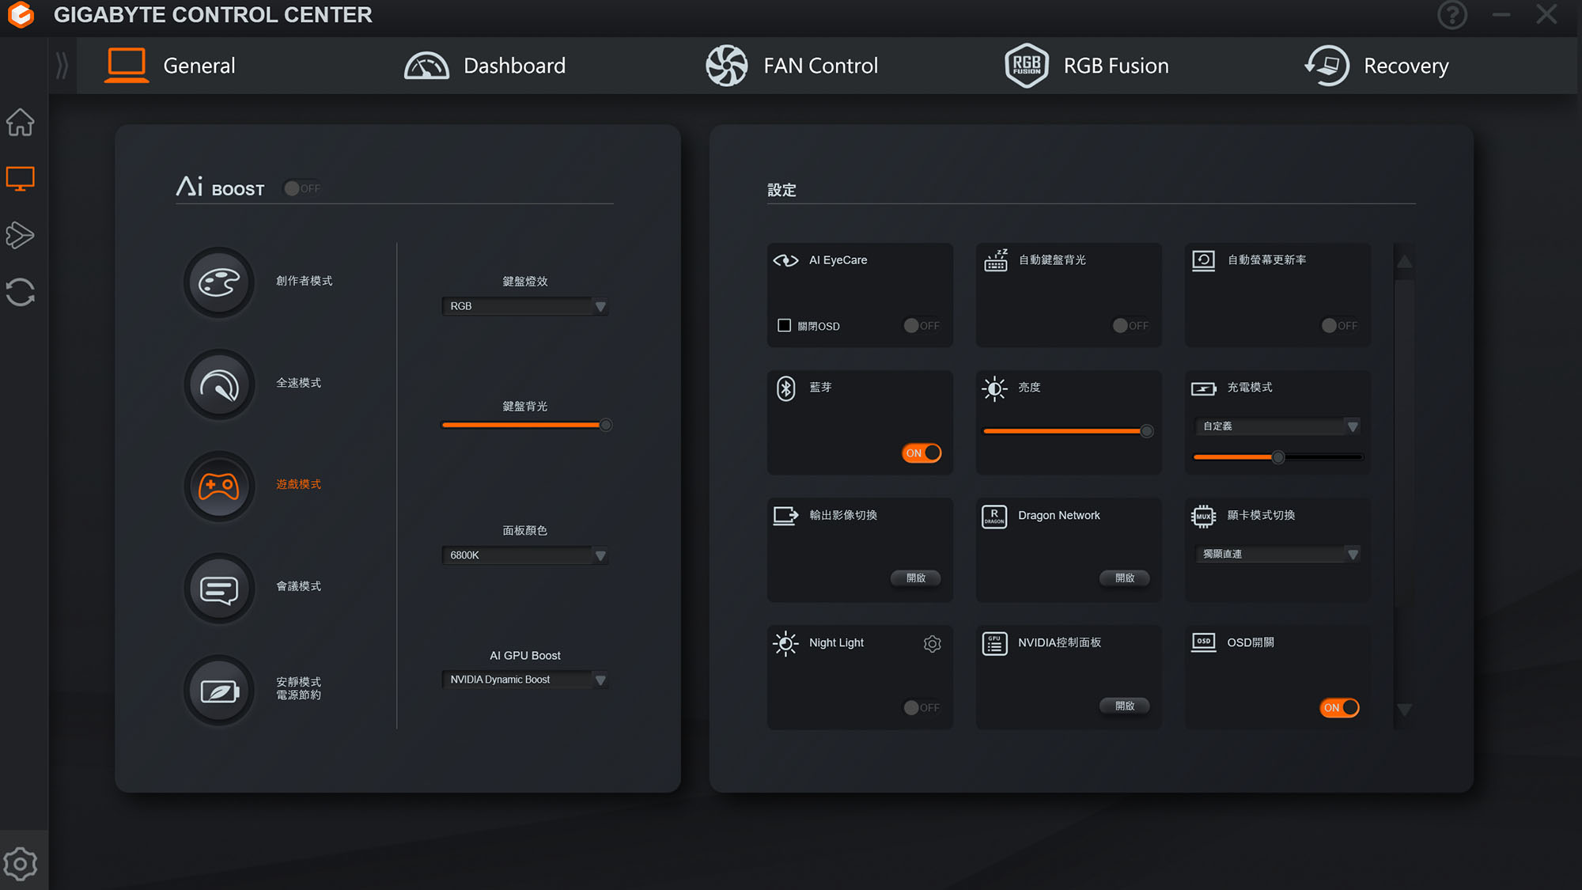Image resolution: width=1582 pixels, height=890 pixels.
Task: Toggle the AI Boost switch
Action: coord(302,188)
